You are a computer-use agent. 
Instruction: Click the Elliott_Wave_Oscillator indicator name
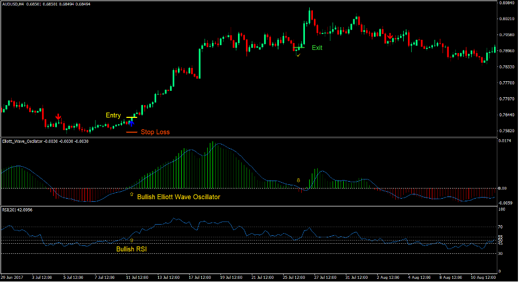click(28, 141)
